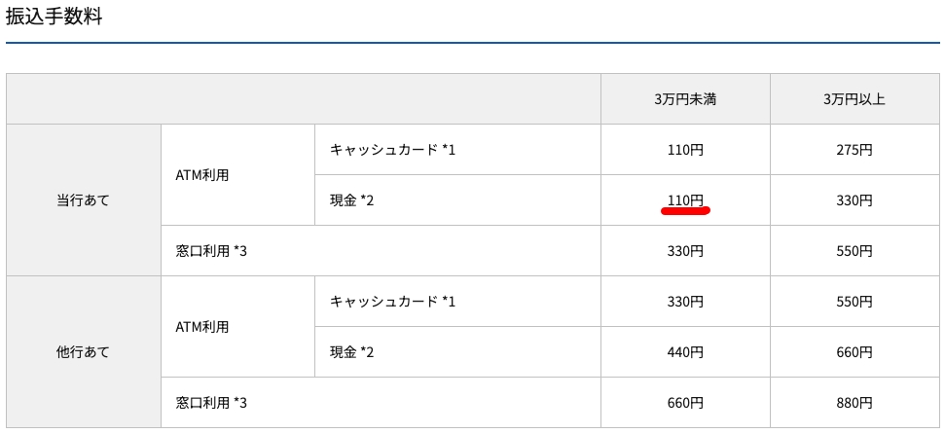Screen dimensions: 945x434
Task: Click 110円 in the 当行あて キャッシュカード row
Action: click(x=685, y=150)
